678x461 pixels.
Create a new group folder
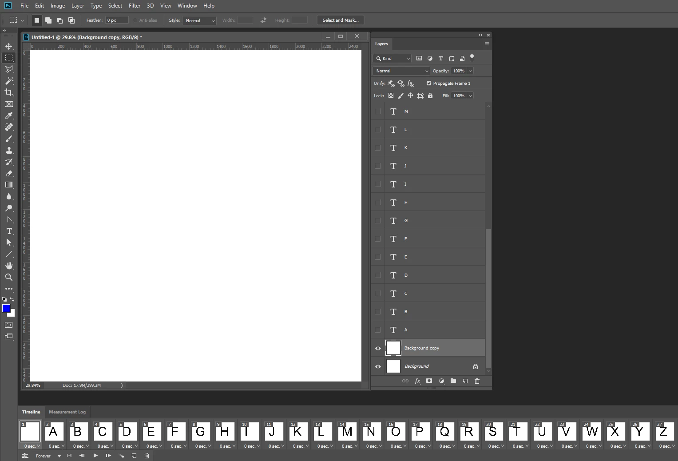pos(453,381)
